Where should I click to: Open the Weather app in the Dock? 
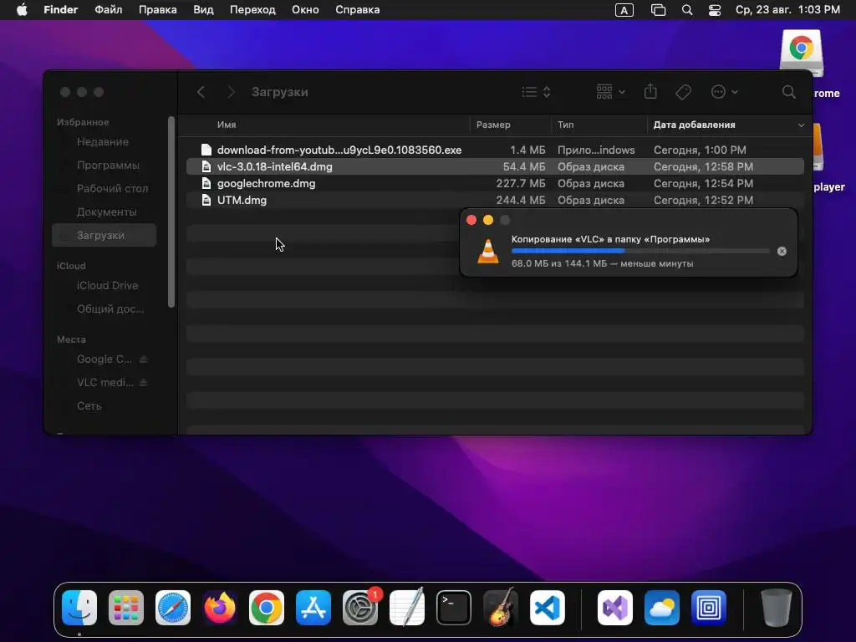662,608
